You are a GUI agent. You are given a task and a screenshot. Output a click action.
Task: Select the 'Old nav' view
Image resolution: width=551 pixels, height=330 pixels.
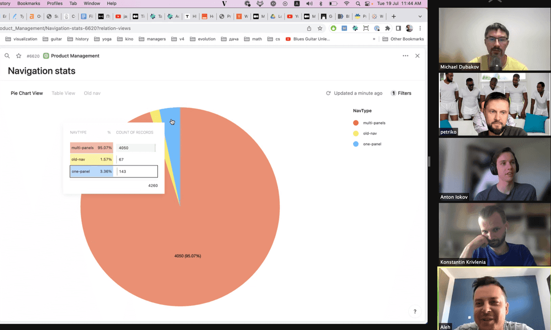click(92, 93)
